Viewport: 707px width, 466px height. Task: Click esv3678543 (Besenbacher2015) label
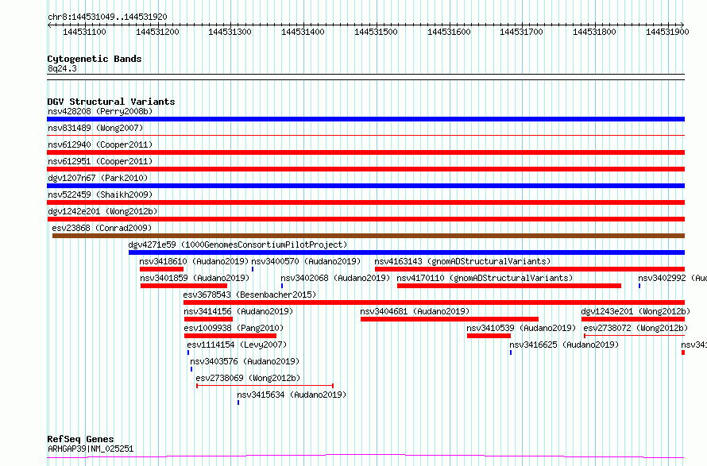[249, 295]
